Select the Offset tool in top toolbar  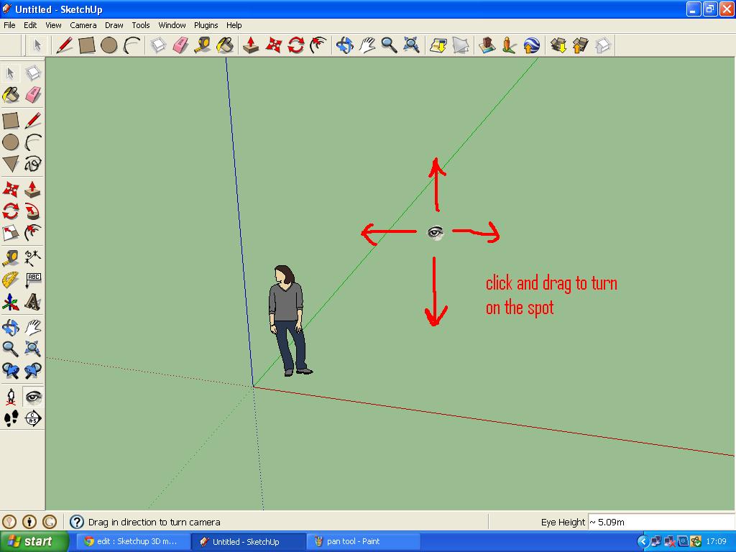click(x=318, y=45)
